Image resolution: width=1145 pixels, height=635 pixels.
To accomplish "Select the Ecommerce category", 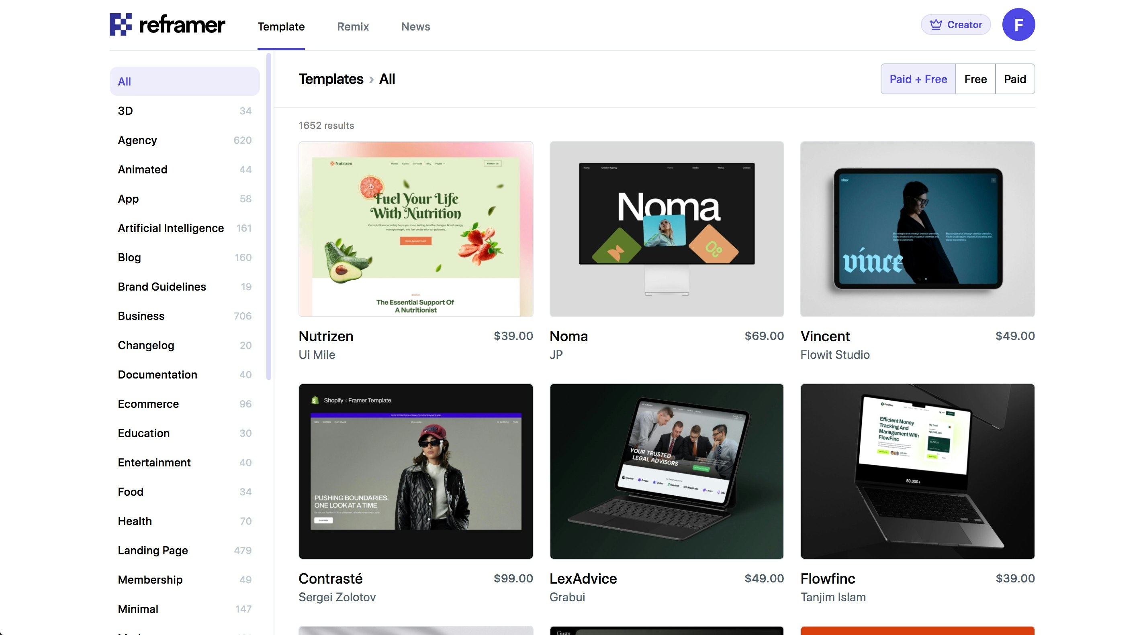I will [184, 404].
